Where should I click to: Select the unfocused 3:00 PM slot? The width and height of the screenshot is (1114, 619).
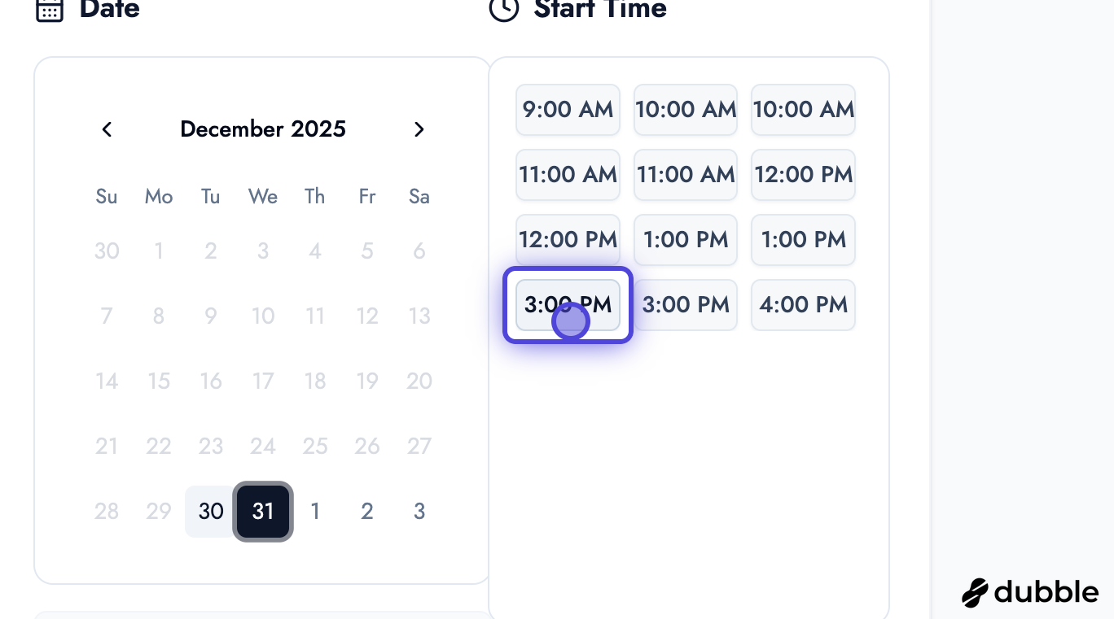pos(686,305)
